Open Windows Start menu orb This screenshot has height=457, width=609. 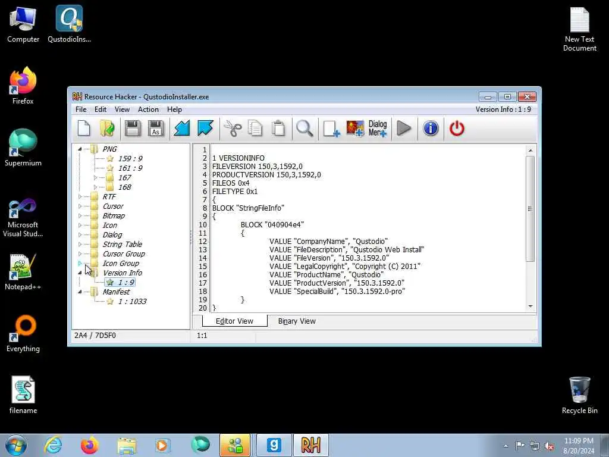15,445
